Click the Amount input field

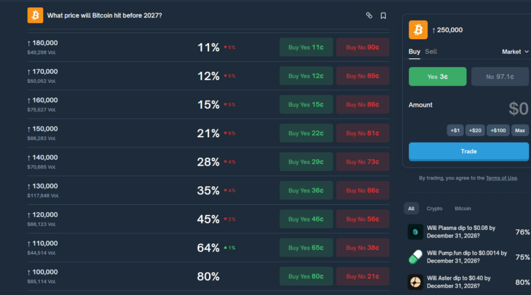coord(491,108)
